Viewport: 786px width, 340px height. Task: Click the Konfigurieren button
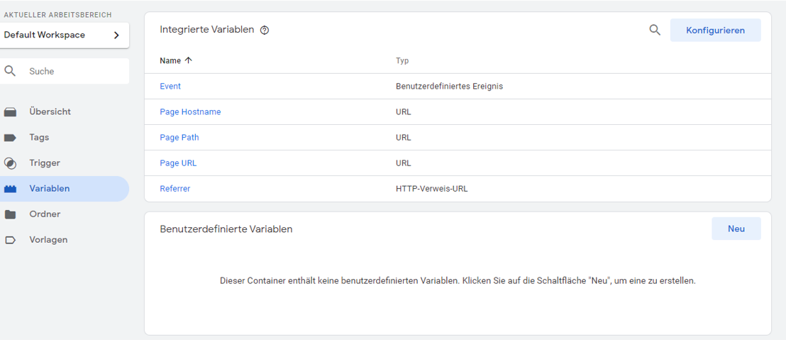[x=715, y=30]
